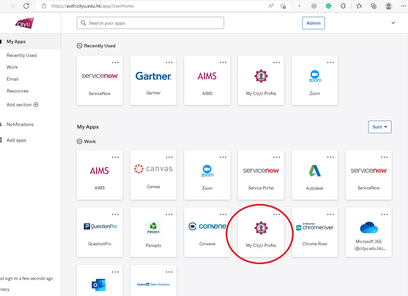Open the Outlook app tile

(x=100, y=281)
